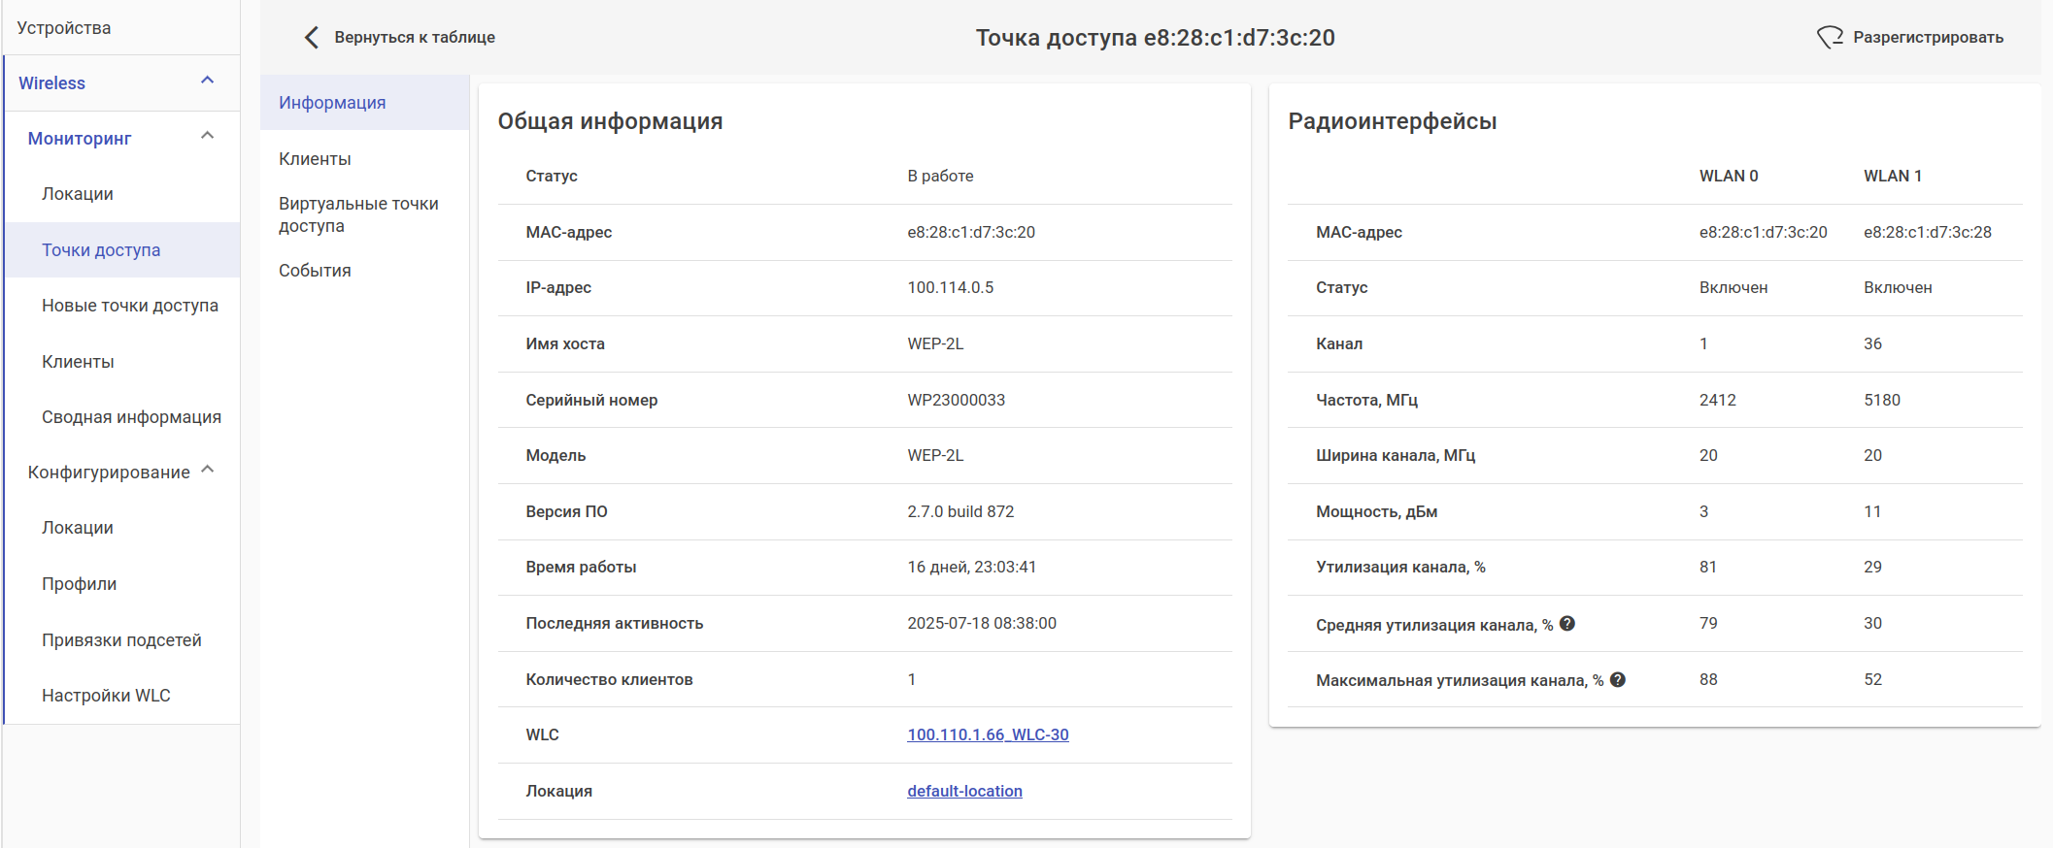2053x848 pixels.
Task: Collapse the Мониторинг submenu chevron
Action: pyautogui.click(x=207, y=136)
